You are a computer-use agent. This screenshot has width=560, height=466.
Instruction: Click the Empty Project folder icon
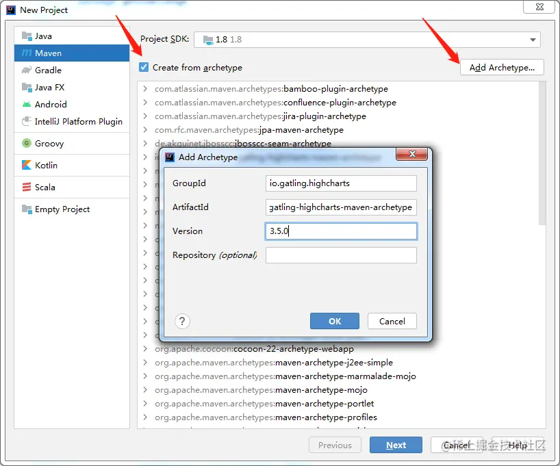27,209
